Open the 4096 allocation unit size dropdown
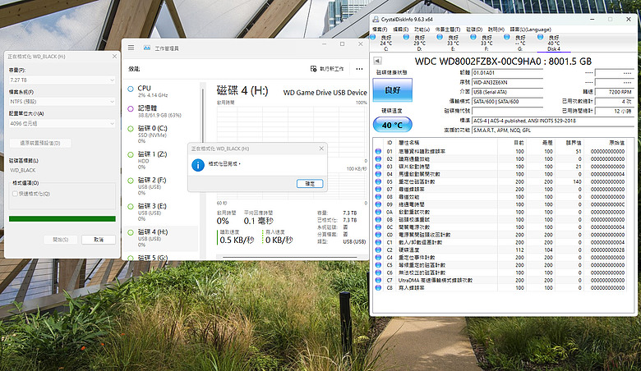641x371 pixels. point(62,123)
